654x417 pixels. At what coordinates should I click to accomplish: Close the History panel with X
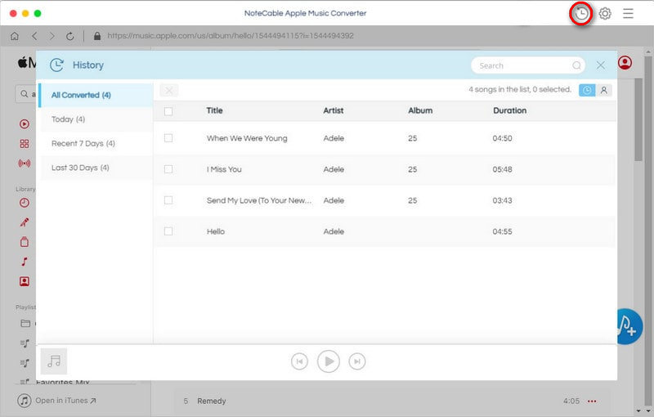[601, 65]
